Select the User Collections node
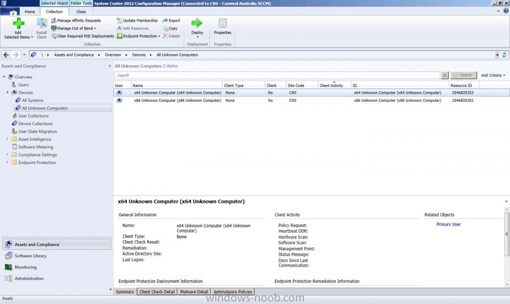Viewport: 510px width, 304px height. 34,116
